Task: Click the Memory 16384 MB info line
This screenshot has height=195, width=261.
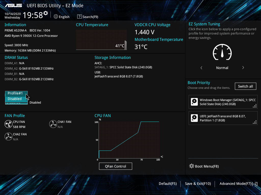Action: pyautogui.click(x=30, y=51)
